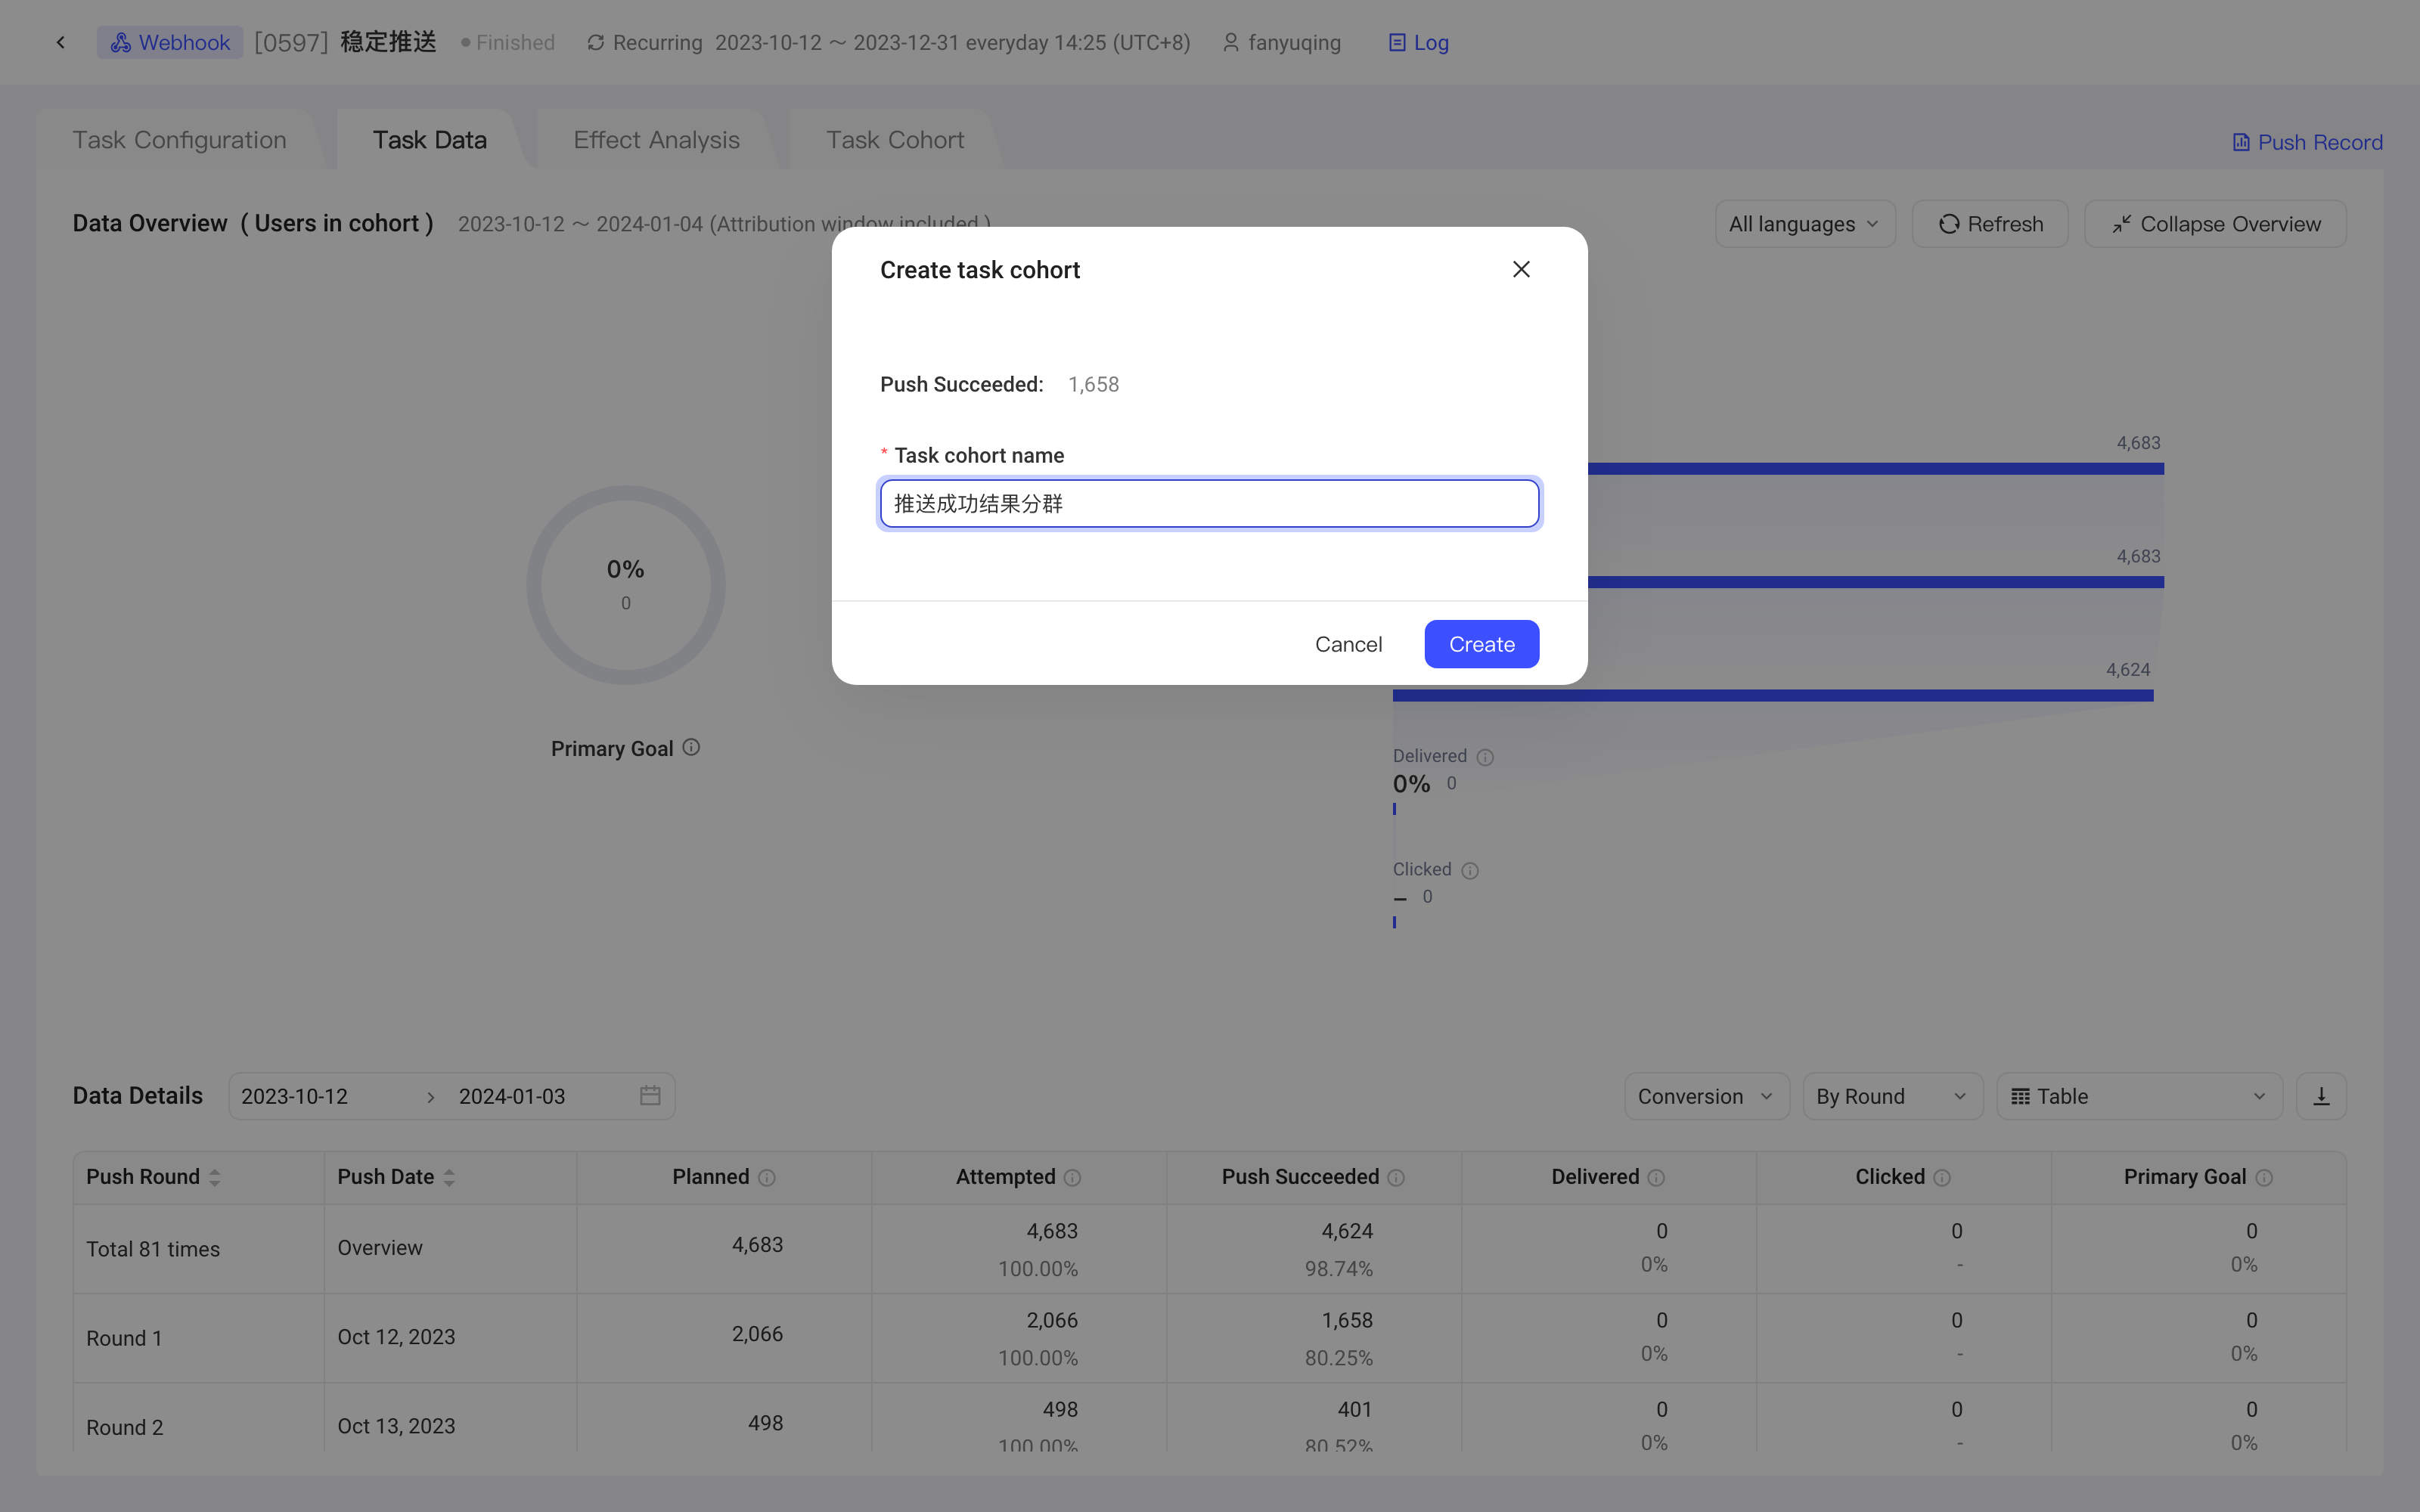Sort by Push Date column

pos(449,1178)
